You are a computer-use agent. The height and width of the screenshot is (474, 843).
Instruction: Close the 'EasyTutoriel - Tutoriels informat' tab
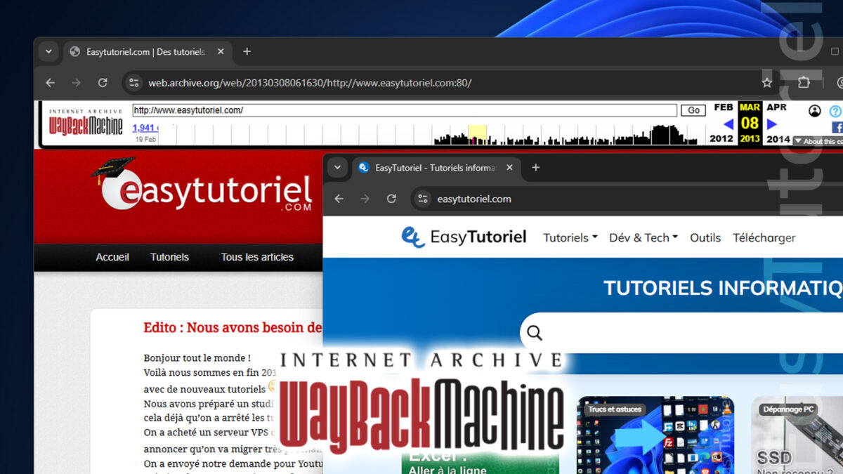510,168
